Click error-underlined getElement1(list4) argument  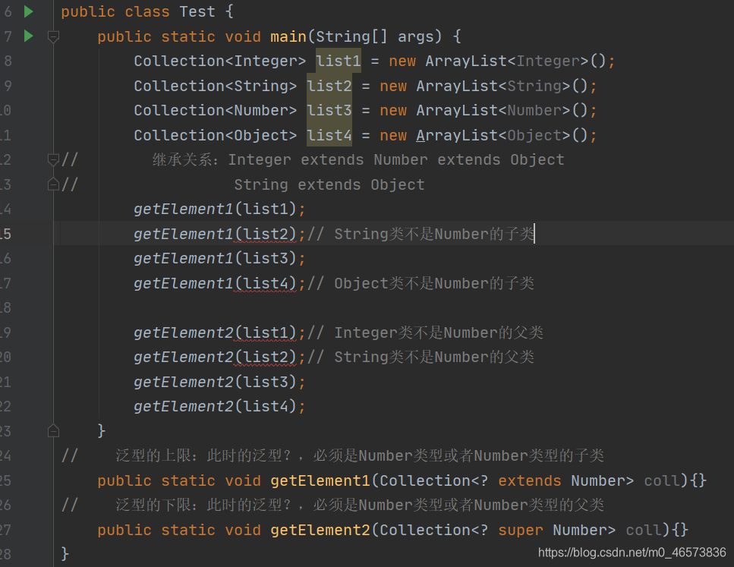point(265,283)
